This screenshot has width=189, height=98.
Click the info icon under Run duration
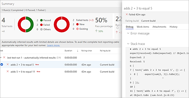[x=117, y=28]
